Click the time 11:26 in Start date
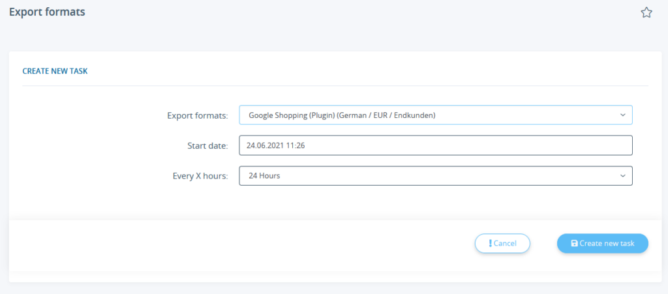The height and width of the screenshot is (294, 668). (x=296, y=145)
